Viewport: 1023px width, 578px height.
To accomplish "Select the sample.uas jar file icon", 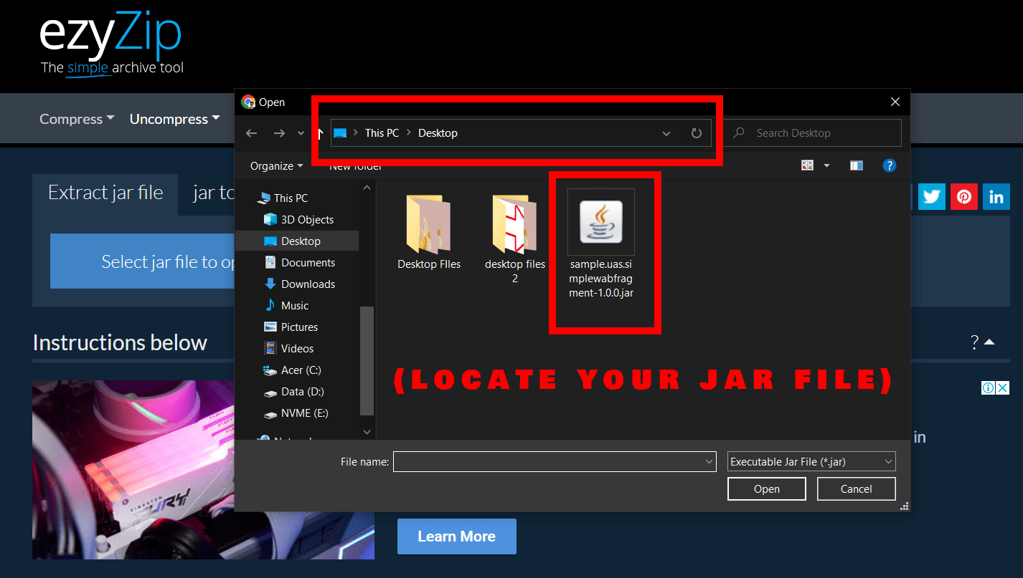I will coord(601,222).
